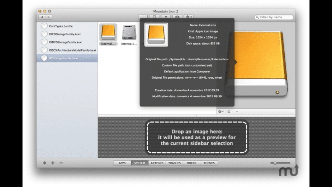
Task: Click the refresh toolbar button
Action: [x=166, y=16]
